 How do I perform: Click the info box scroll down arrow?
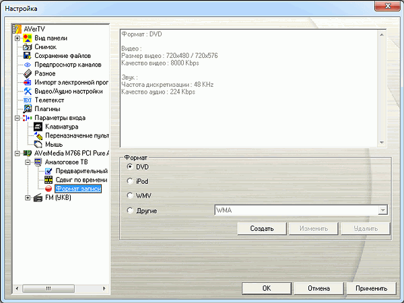tap(382, 143)
